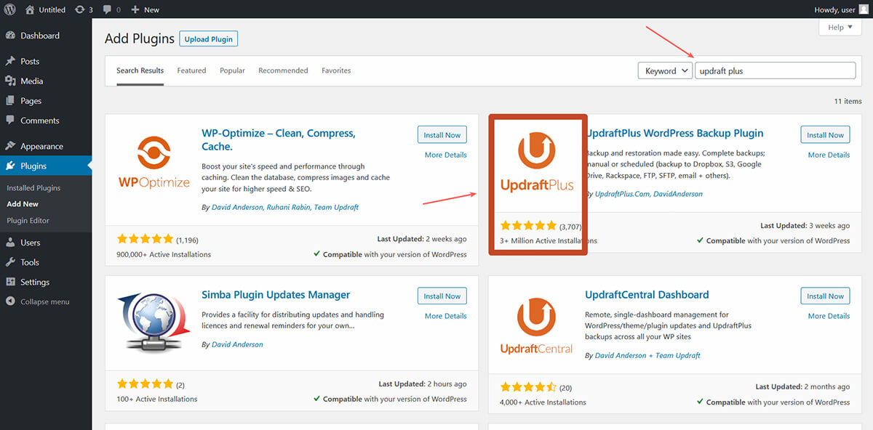Open David Anderson + Team Updraft link
This screenshot has width=873, height=430.
click(x=647, y=355)
